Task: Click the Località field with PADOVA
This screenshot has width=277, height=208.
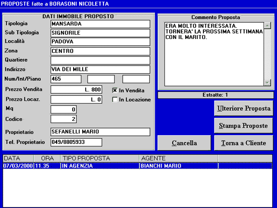Action: pos(101,42)
